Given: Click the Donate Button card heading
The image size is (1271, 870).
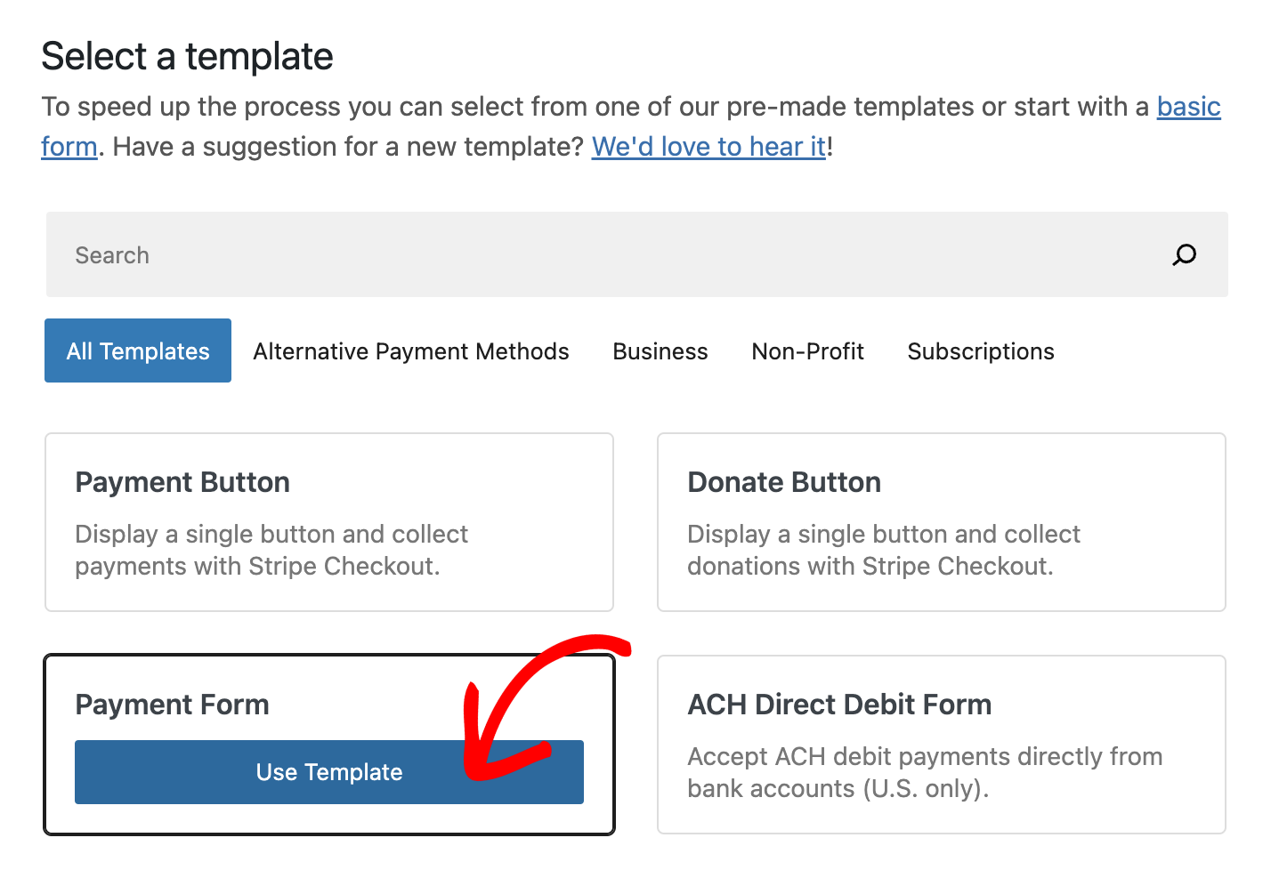Looking at the screenshot, I should 783,482.
